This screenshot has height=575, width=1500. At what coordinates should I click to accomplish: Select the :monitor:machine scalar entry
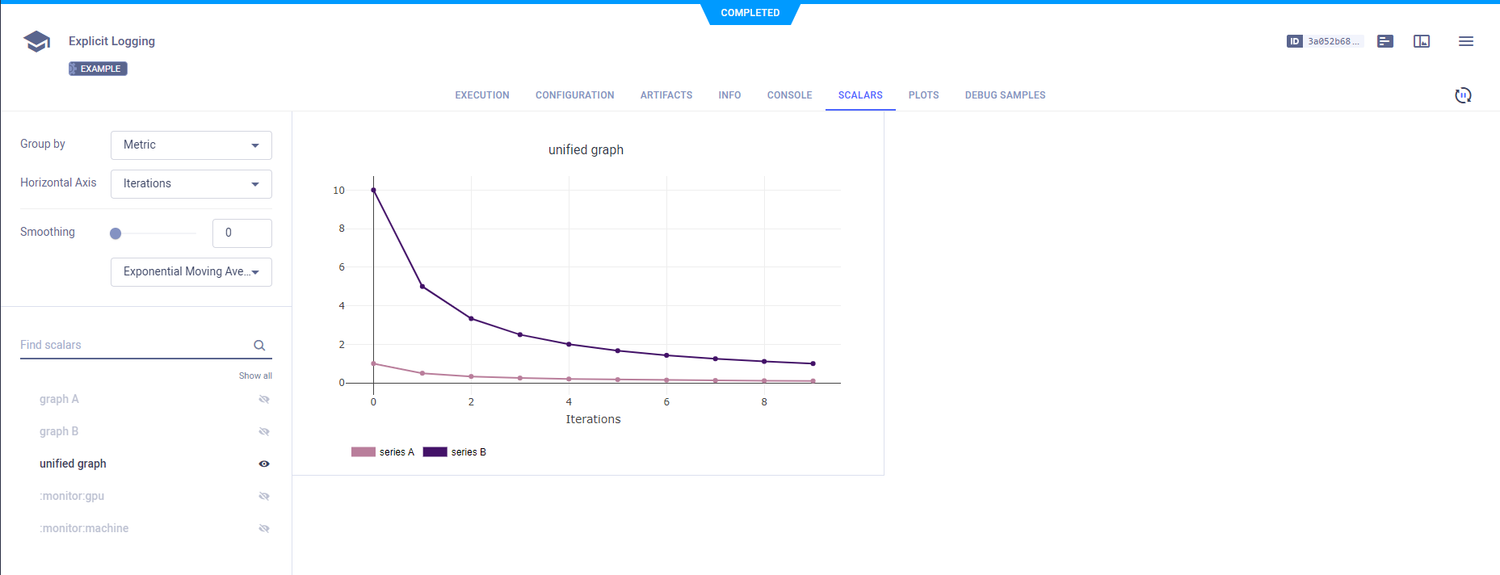tap(84, 528)
